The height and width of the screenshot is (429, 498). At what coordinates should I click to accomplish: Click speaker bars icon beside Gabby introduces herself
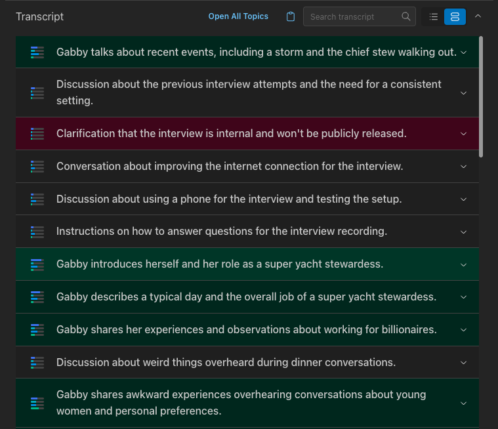click(37, 264)
